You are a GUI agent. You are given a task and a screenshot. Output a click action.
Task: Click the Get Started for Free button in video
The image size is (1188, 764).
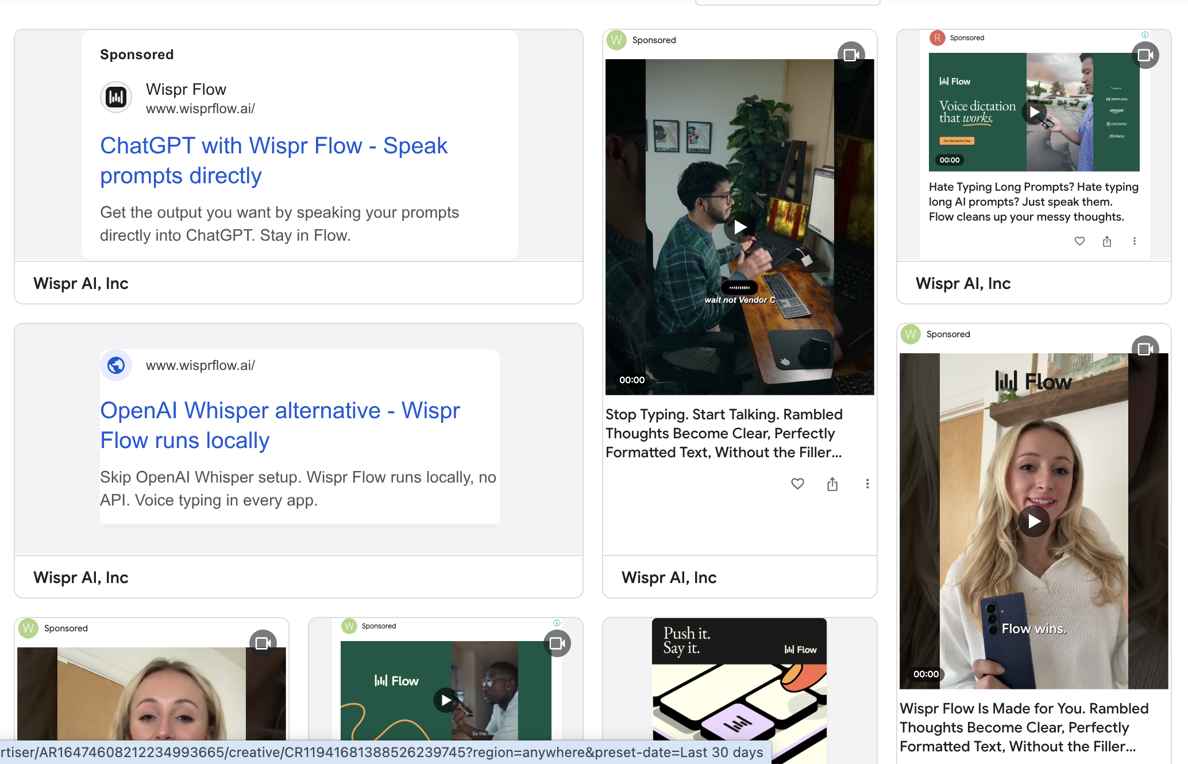957,141
